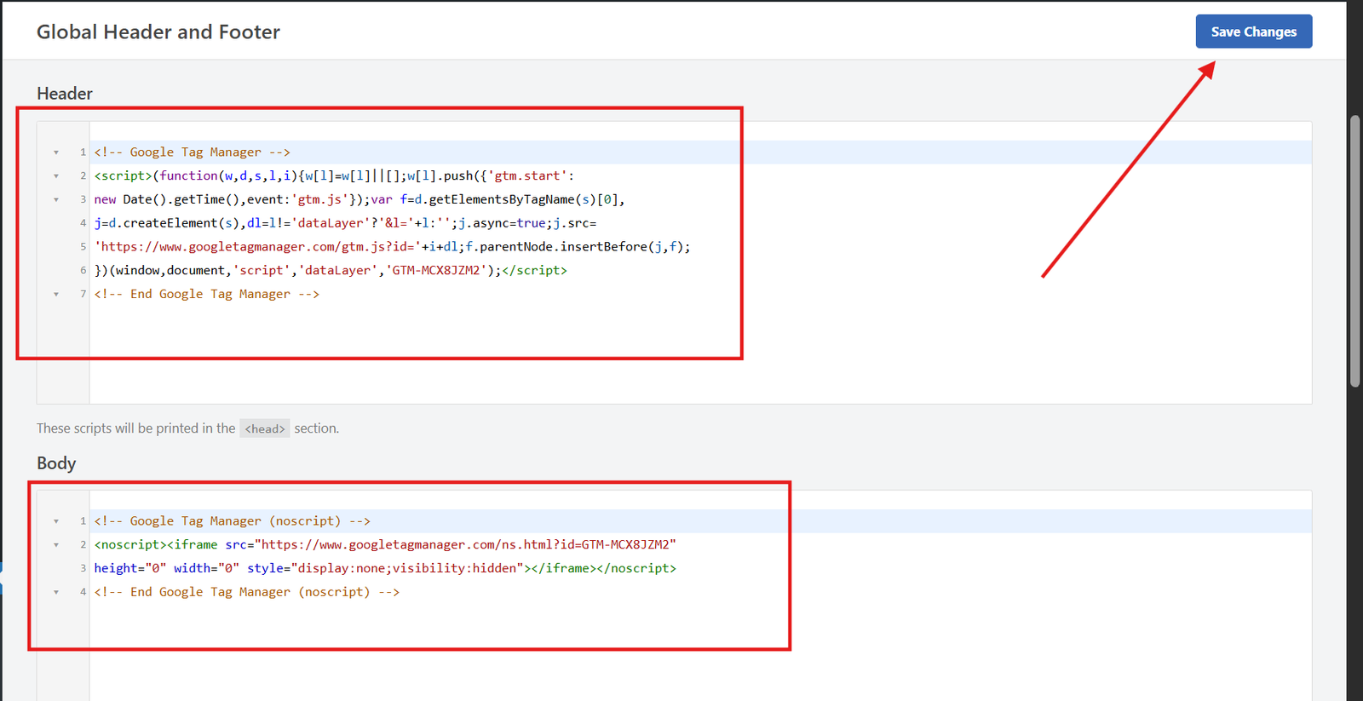This screenshot has height=701, width=1363.
Task: Click Header line 4 with j=d.createElement
Action: [x=345, y=223]
